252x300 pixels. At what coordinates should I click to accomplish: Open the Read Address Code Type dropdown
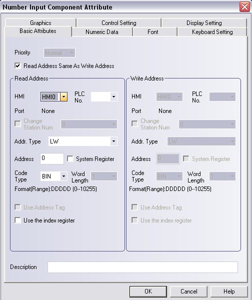(x=54, y=176)
